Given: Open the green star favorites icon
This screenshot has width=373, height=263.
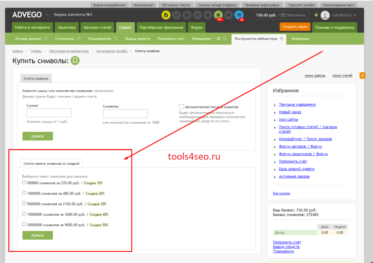Looking at the screenshot, I should pyautogui.click(x=218, y=15).
